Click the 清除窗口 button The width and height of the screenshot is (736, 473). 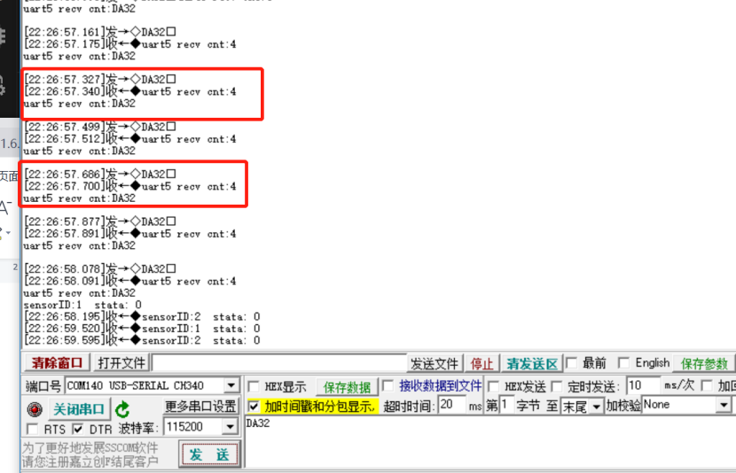[57, 363]
